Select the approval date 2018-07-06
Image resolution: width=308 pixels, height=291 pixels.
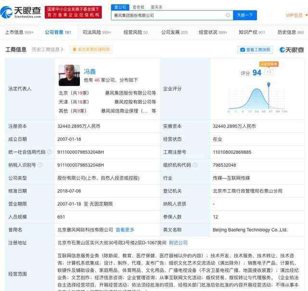pyautogui.click(x=69, y=191)
